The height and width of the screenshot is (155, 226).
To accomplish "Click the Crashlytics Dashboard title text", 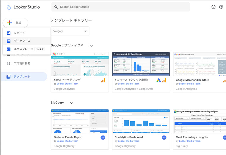I will coord(129,137).
